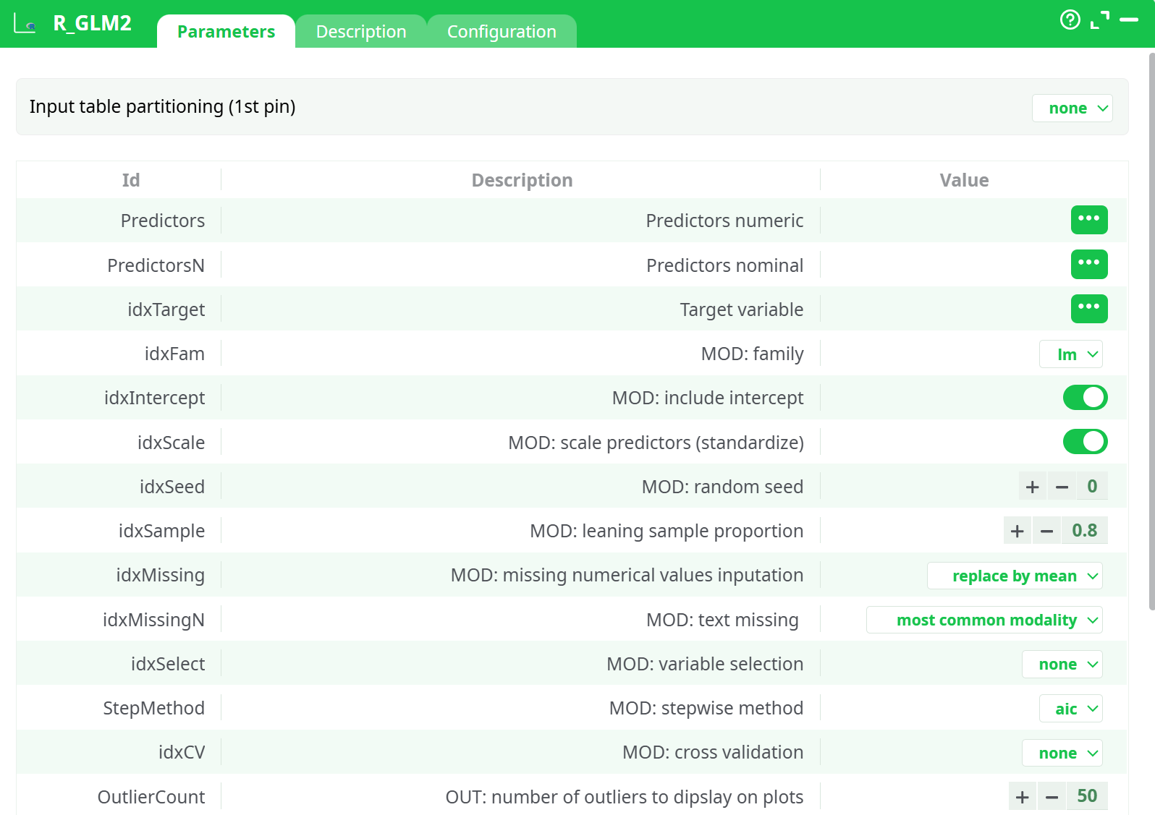This screenshot has height=815, width=1155.
Task: Decrease OutlierCount with minus button
Action: click(1052, 797)
